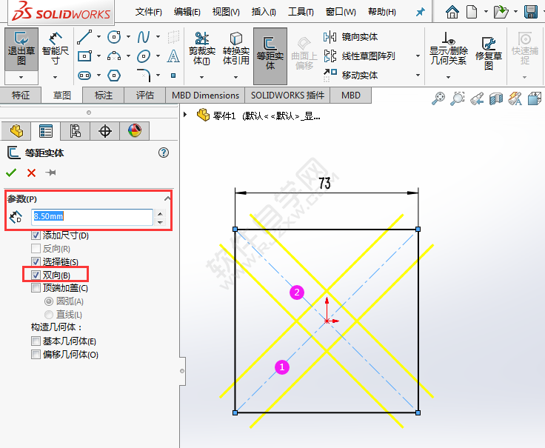This screenshot has width=545, height=448.
Task: Click Mirror Entities (镜向实体)
Action: 350,37
